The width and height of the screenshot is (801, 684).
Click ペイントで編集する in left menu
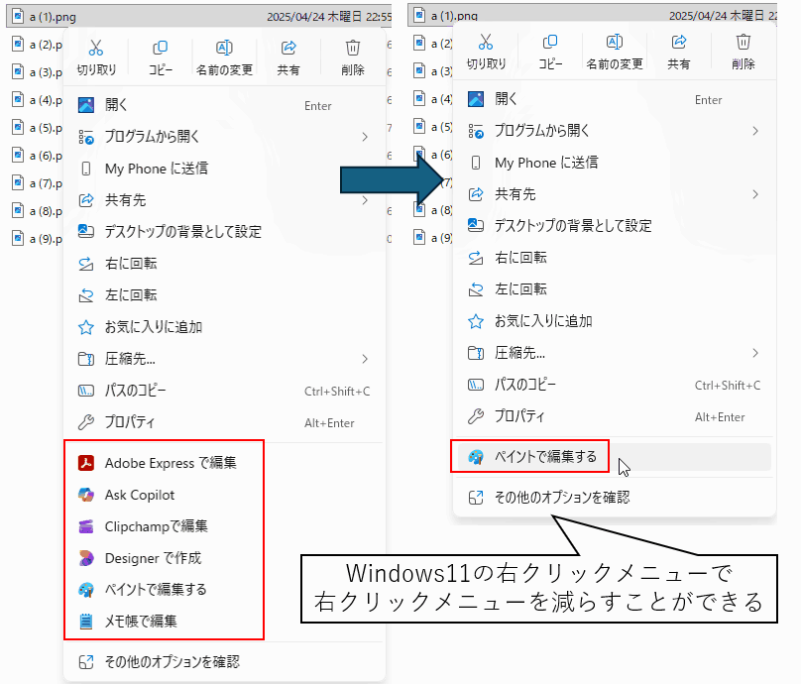click(x=225, y=590)
